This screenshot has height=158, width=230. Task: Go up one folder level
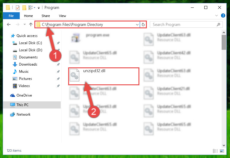click(x=31, y=24)
